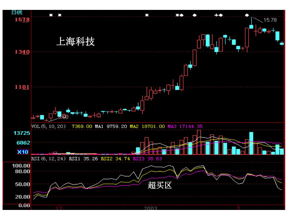
Task: Click the 8.60 low price annotation
Action: point(63,117)
